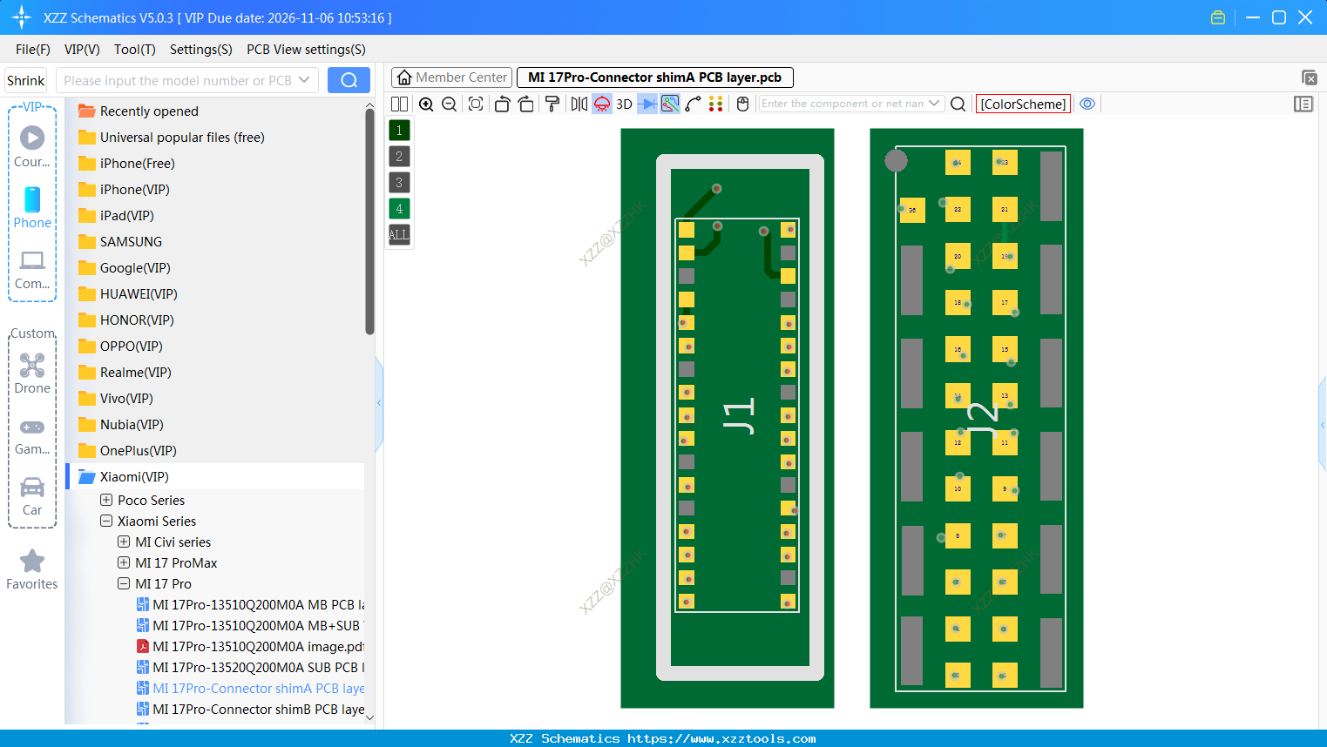Screen dimensions: 1327x747
Task: Expand the right panel edge handle
Action: coord(1323,425)
